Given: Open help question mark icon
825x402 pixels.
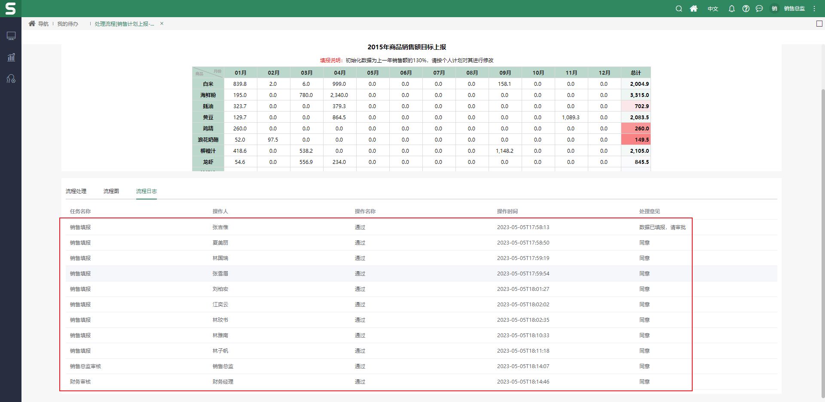Looking at the screenshot, I should [746, 9].
